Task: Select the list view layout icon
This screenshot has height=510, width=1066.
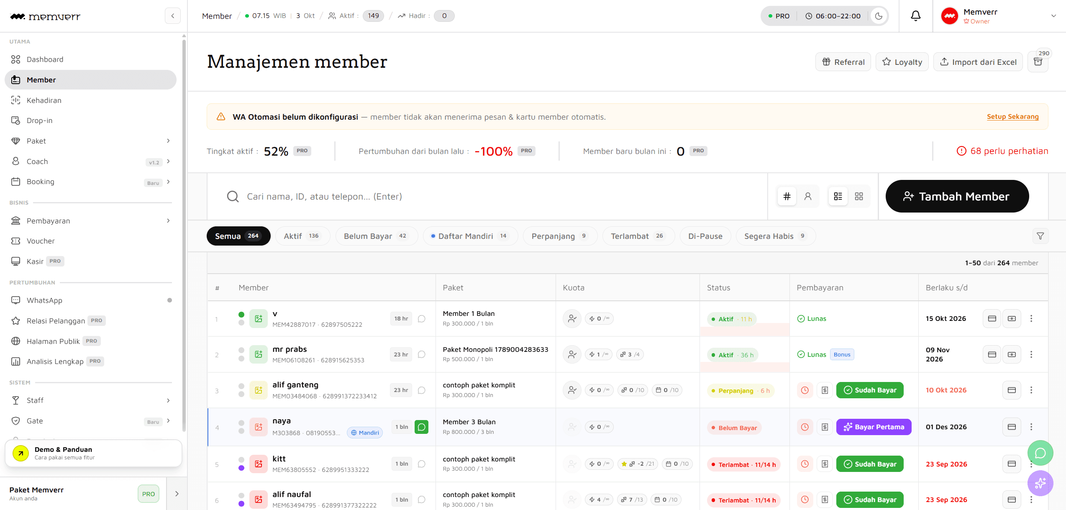Action: (x=838, y=196)
